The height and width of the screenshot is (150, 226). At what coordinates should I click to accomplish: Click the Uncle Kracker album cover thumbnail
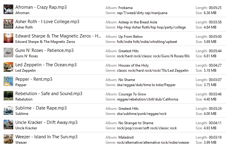click(x=8, y=124)
